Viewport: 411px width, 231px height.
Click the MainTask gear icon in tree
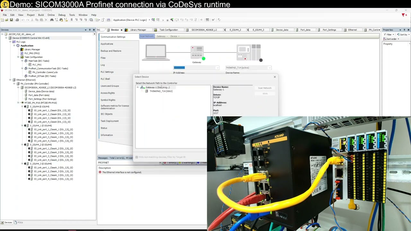click(26, 61)
